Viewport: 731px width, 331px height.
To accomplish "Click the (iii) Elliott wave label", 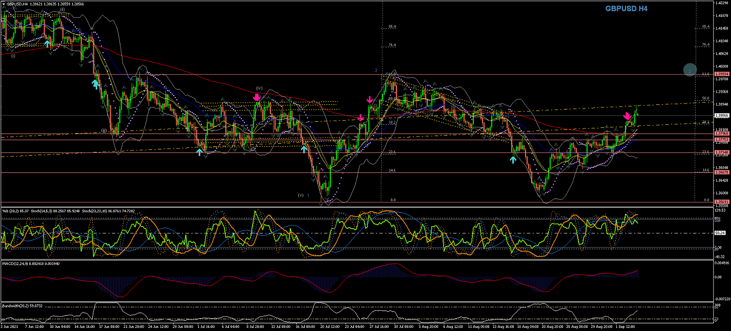I will coord(103,130).
